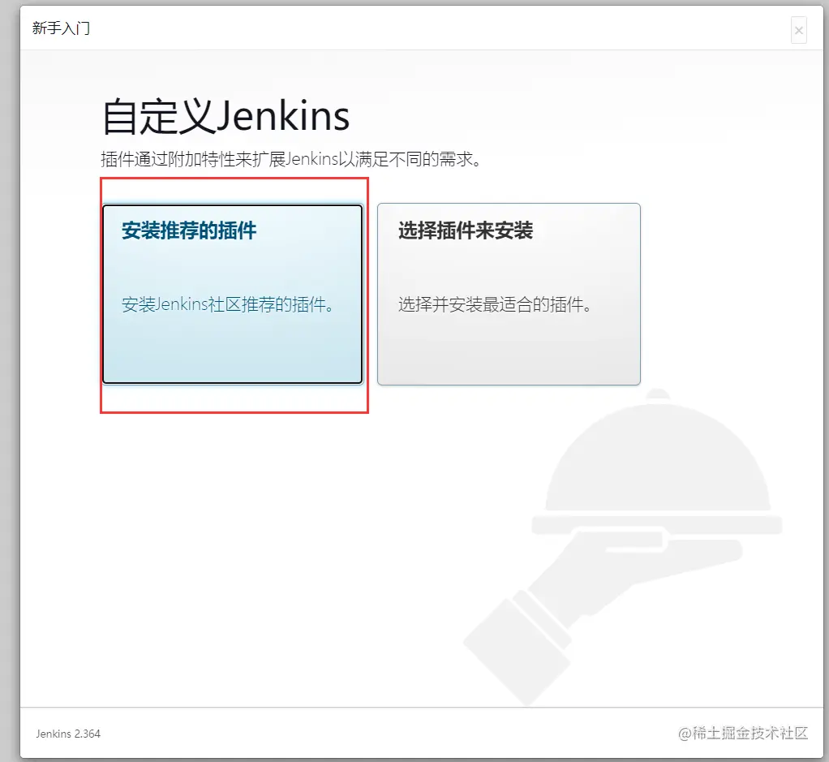The height and width of the screenshot is (762, 829).
Task: Close the 新手入门 dialog with the X
Action: coord(799,30)
